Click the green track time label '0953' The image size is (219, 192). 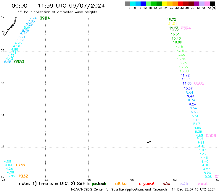(x=19, y=62)
